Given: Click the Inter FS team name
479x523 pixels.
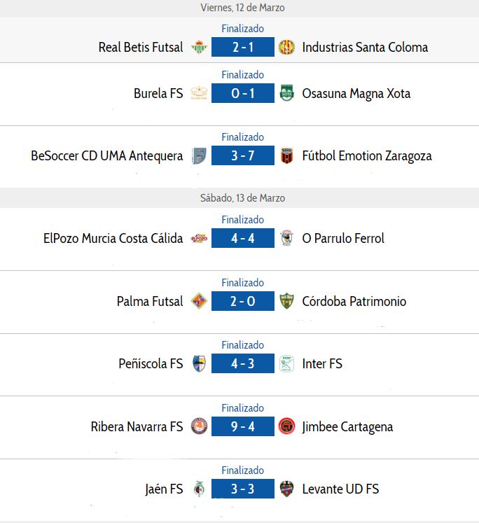Looking at the screenshot, I should (x=322, y=363).
